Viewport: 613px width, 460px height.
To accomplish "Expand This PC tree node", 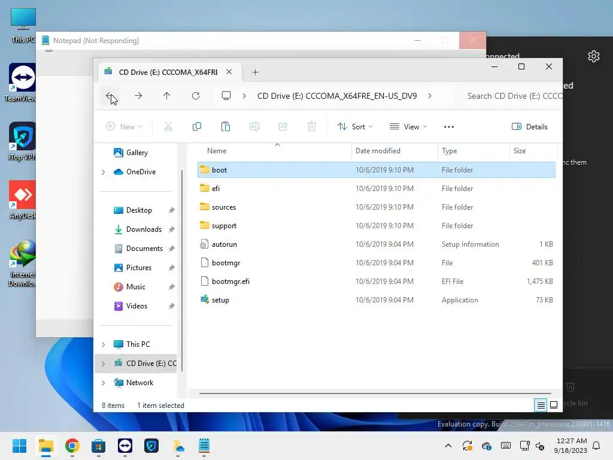I will pyautogui.click(x=104, y=344).
